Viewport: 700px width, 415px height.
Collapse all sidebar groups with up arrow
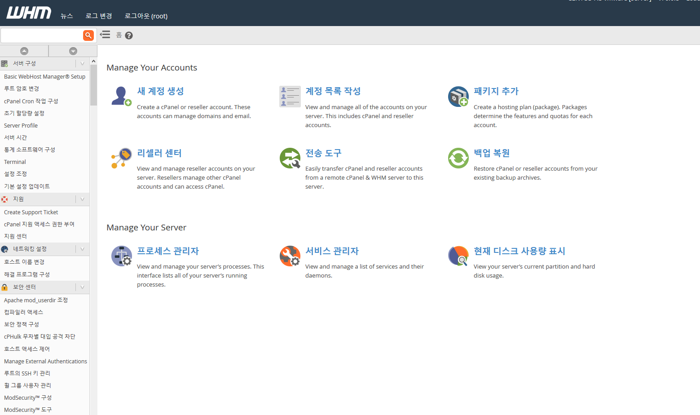24,51
